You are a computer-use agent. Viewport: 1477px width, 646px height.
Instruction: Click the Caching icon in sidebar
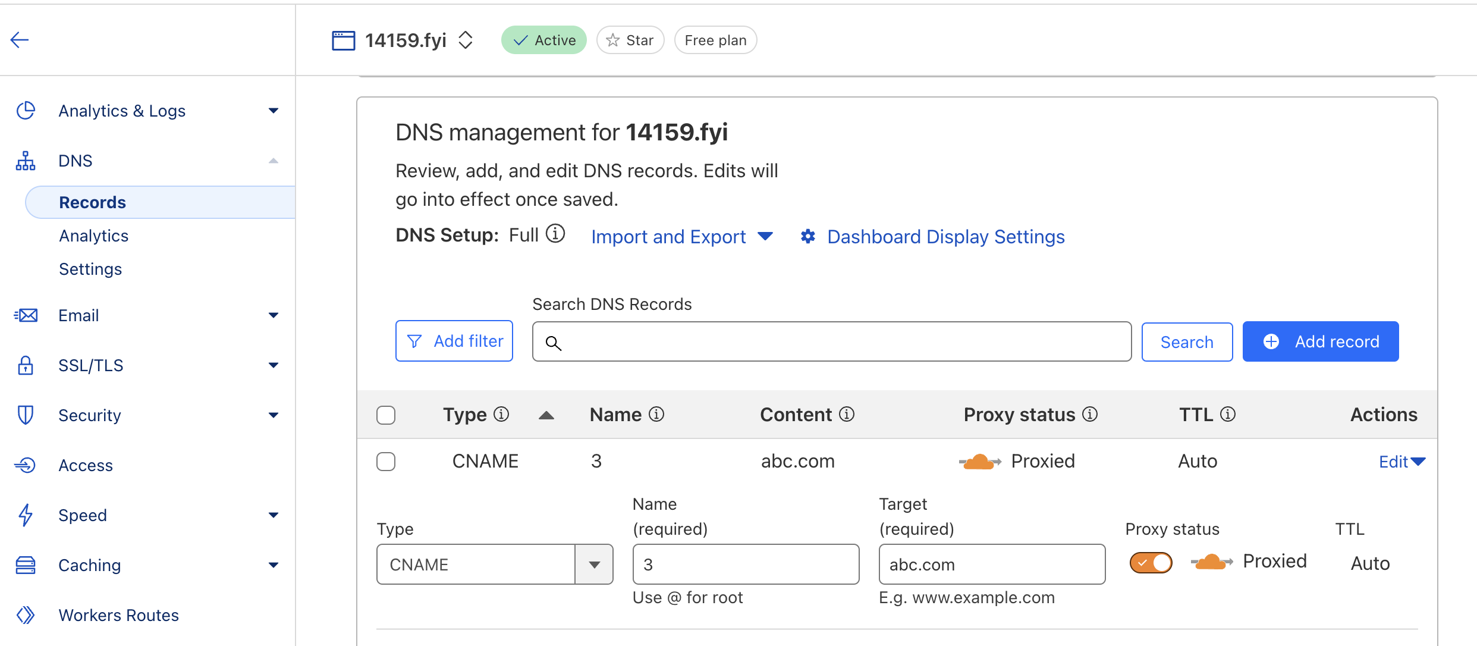tap(26, 565)
